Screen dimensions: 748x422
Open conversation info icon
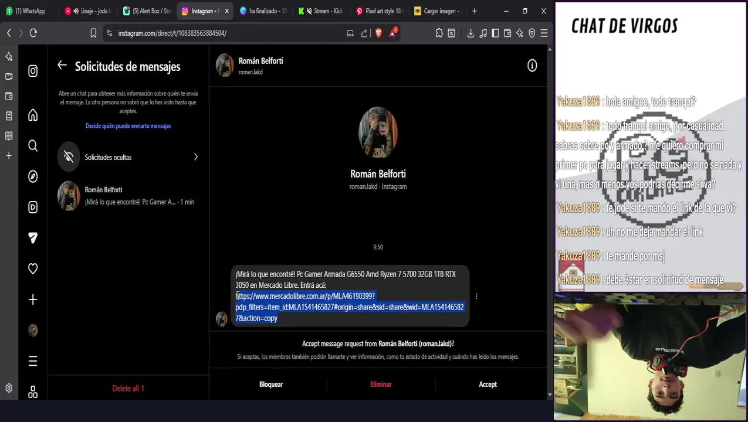click(x=532, y=66)
